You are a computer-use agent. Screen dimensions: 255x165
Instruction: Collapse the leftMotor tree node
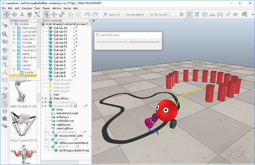[46, 139]
